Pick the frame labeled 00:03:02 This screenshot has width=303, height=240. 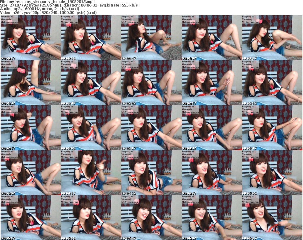pyautogui.click(x=91, y=128)
